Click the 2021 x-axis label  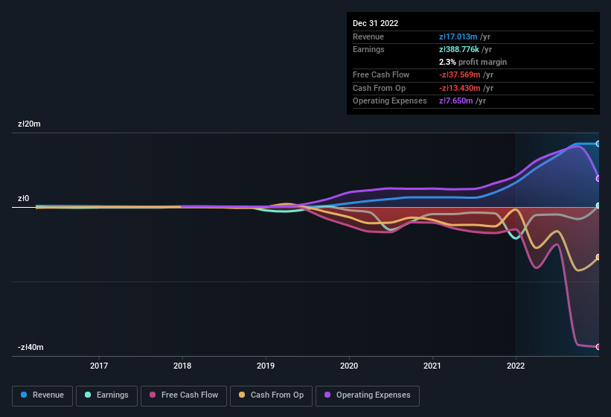(432, 366)
